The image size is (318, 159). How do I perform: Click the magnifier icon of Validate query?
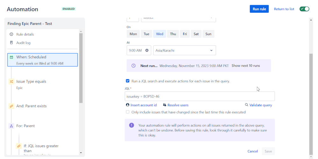click(246, 105)
